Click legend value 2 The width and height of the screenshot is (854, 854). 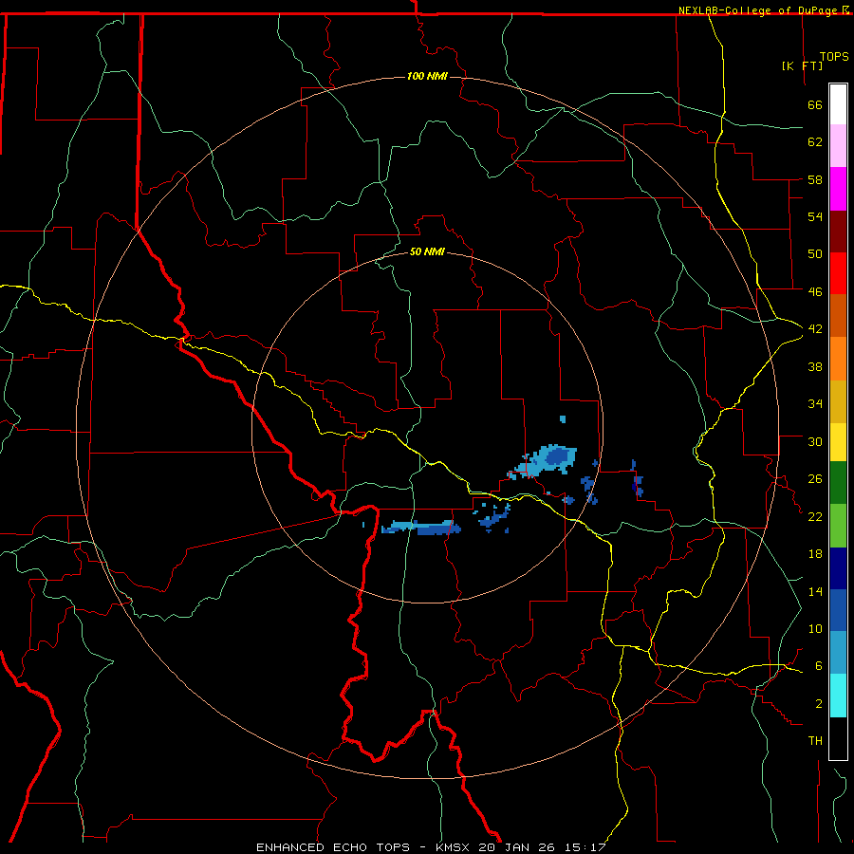(x=819, y=704)
